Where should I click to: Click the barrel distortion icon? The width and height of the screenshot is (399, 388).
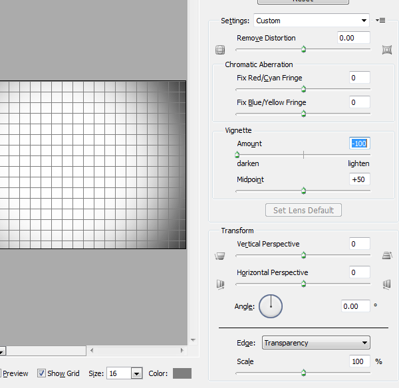(x=220, y=50)
